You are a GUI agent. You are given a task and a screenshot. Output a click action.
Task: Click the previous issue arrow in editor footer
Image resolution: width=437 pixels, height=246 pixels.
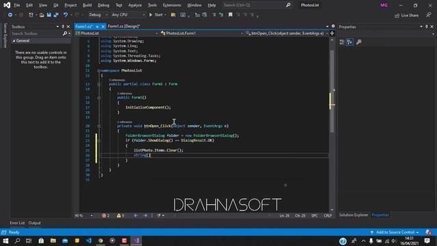[136, 216]
